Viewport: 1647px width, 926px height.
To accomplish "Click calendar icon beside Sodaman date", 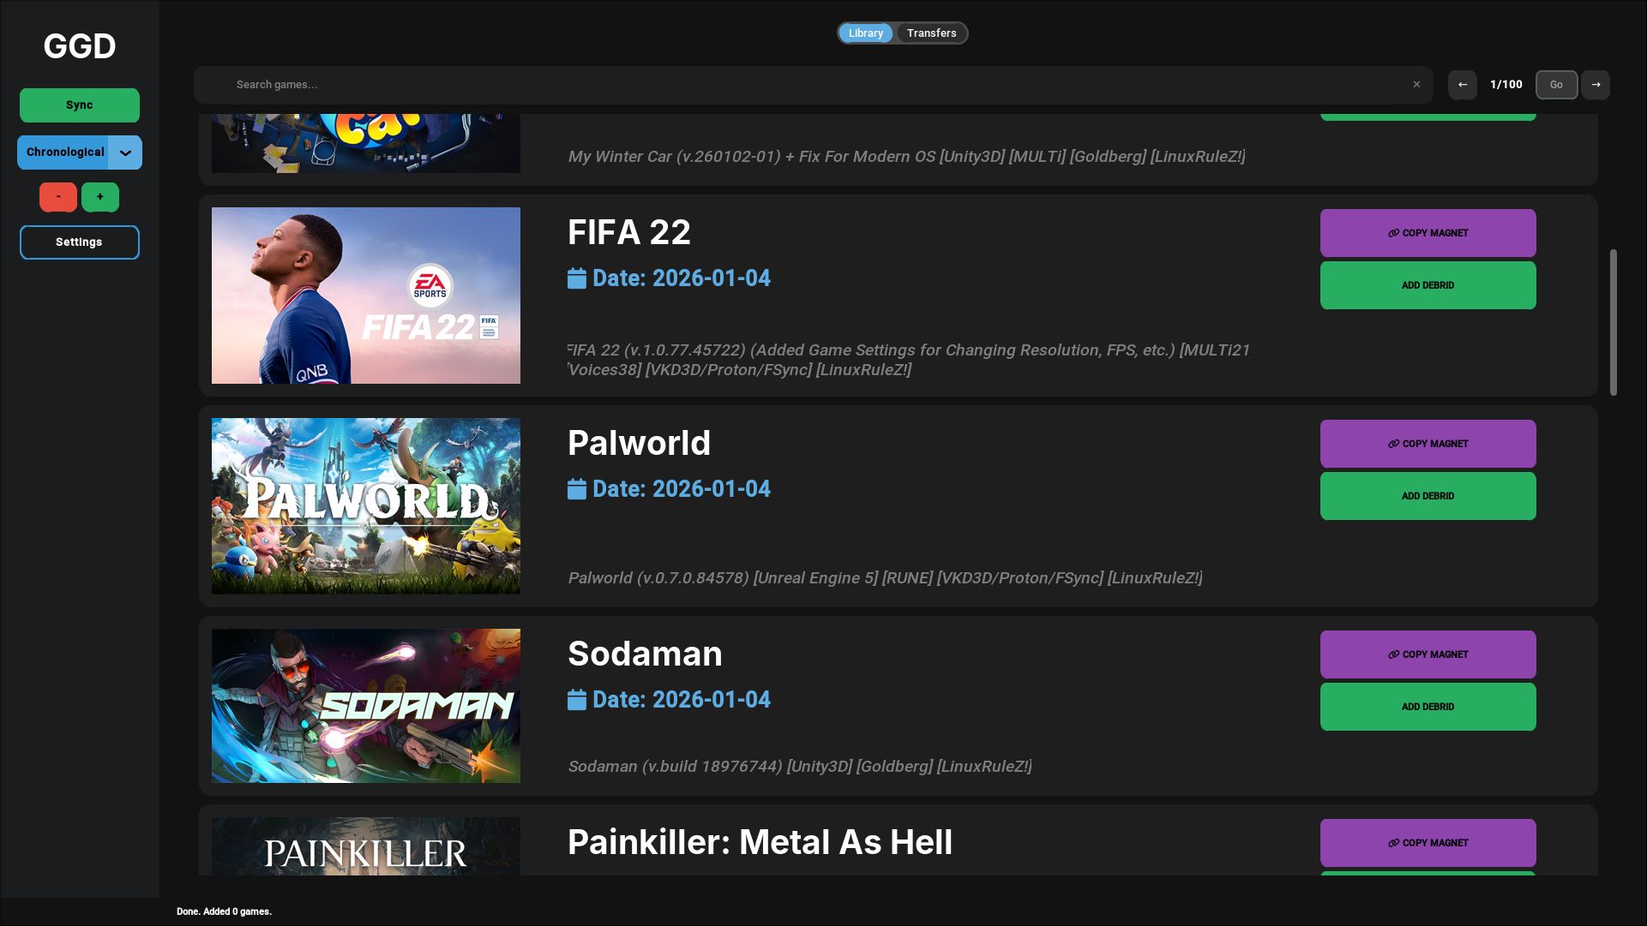I will (577, 700).
